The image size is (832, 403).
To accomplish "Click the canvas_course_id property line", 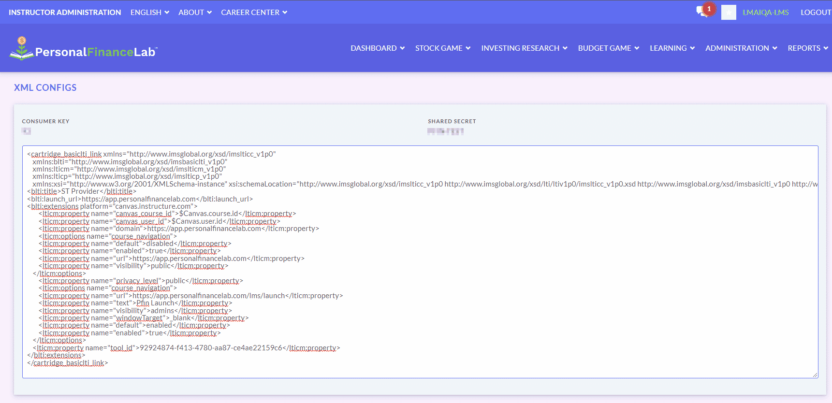I will tap(167, 214).
